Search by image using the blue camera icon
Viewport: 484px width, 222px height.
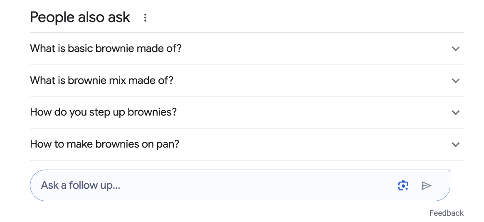point(403,185)
